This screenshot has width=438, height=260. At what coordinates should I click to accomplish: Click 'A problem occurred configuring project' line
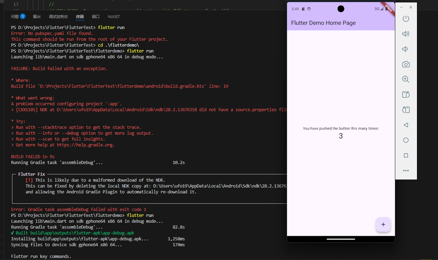67,104
